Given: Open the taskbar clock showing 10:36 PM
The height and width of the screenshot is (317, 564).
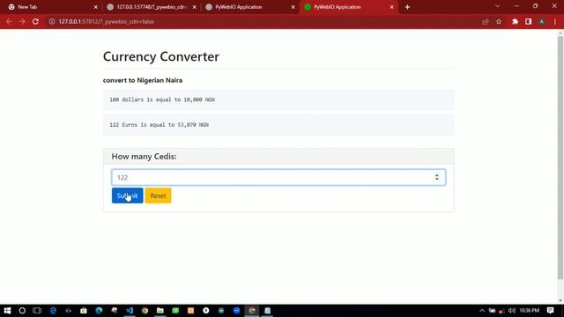Looking at the screenshot, I should [529, 311].
